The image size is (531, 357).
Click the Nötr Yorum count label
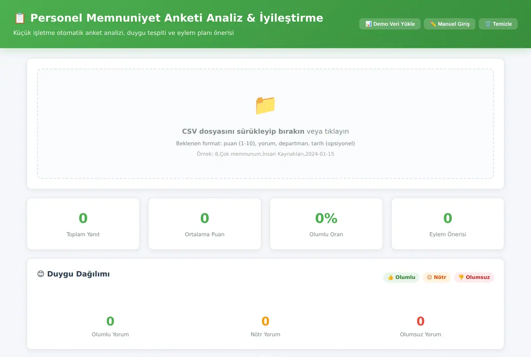point(265,334)
